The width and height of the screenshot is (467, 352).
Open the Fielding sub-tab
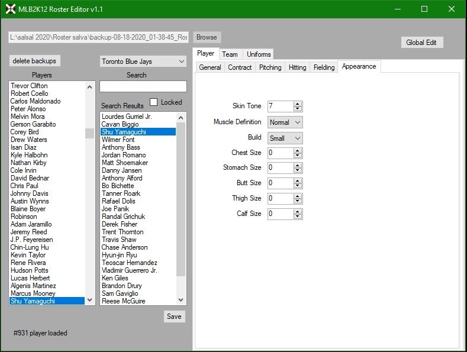click(324, 67)
